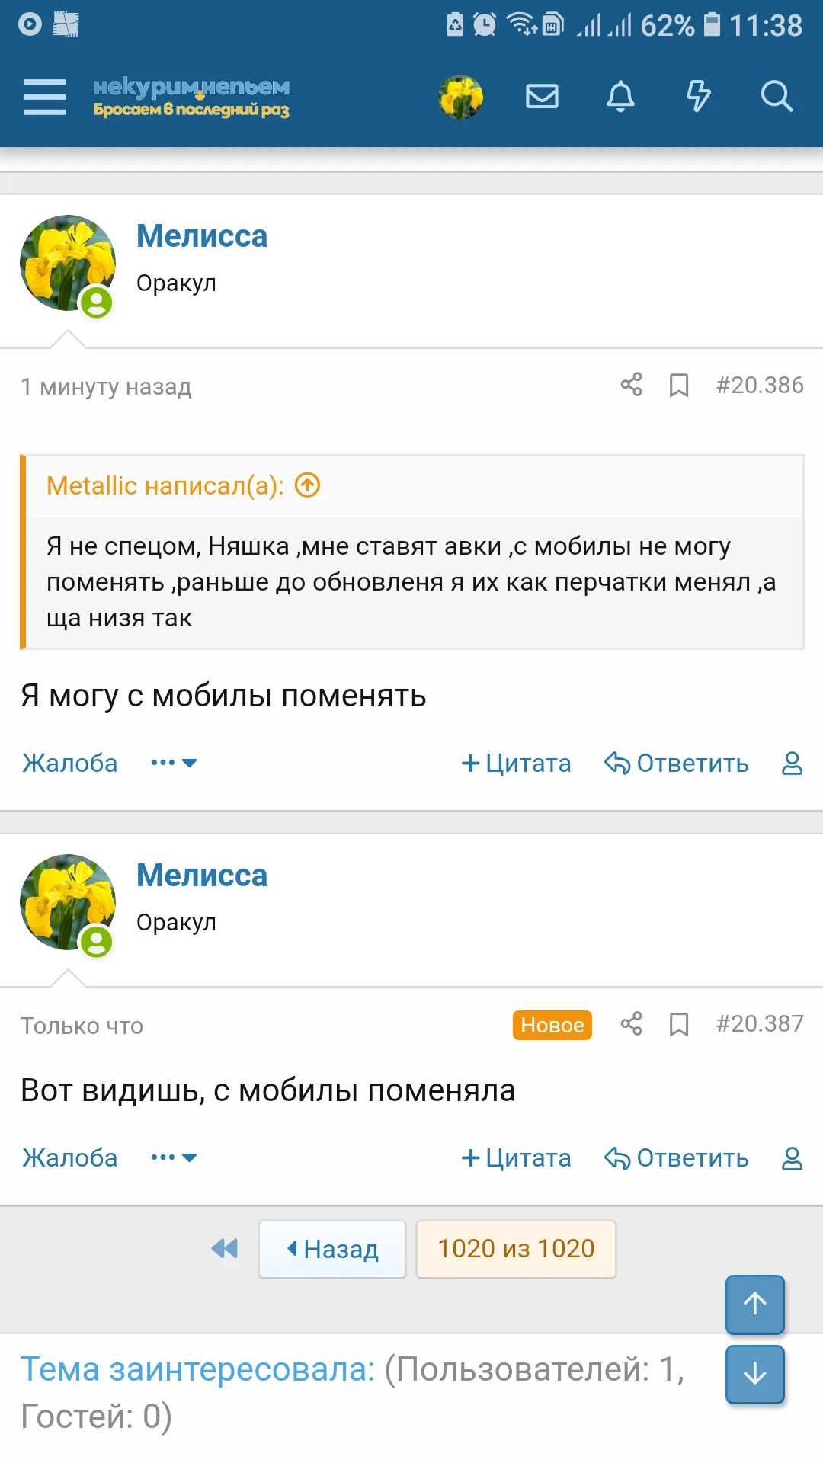Expand the ... options under post #20.386
This screenshot has width=823, height=1463.
click(174, 763)
